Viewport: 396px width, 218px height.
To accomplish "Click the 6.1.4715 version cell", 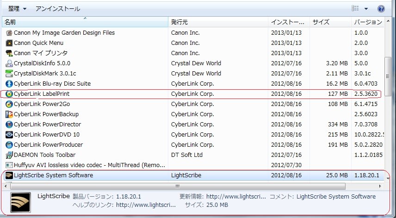I will tap(365, 104).
